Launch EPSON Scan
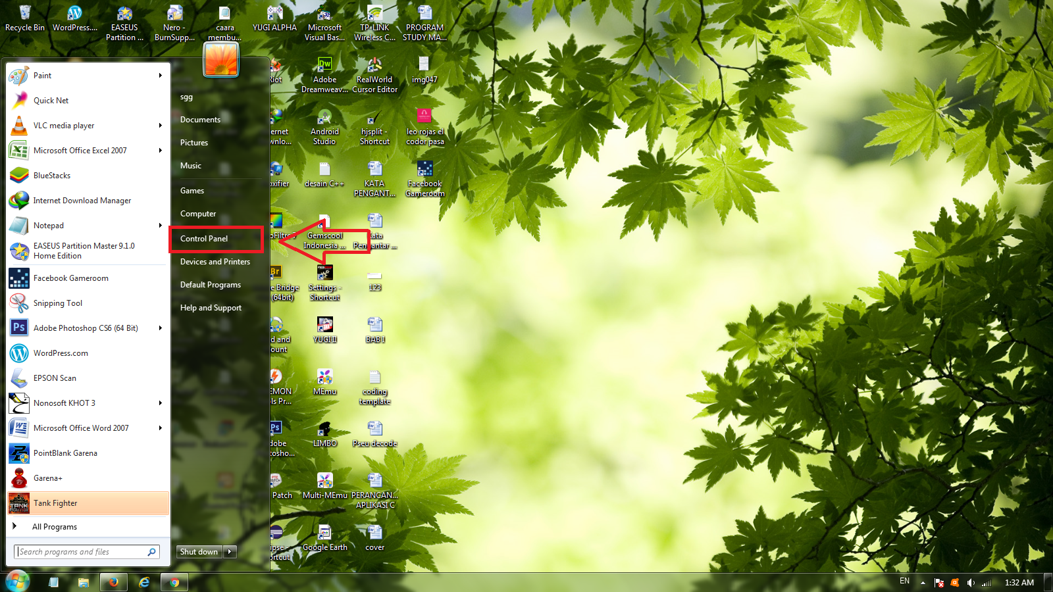The image size is (1053, 592). [x=88, y=378]
